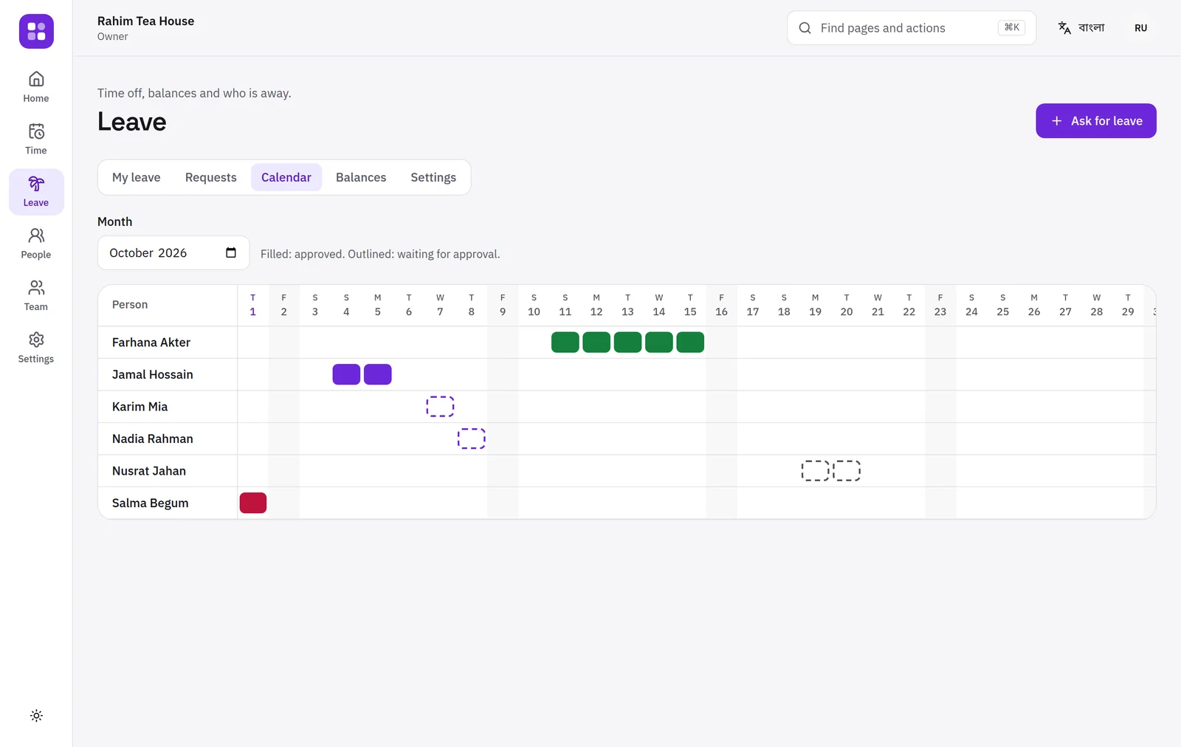Click the plus icon in Ask for leave

[x=1057, y=121]
